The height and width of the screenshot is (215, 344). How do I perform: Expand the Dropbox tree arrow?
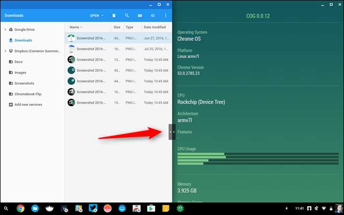(x=5, y=51)
